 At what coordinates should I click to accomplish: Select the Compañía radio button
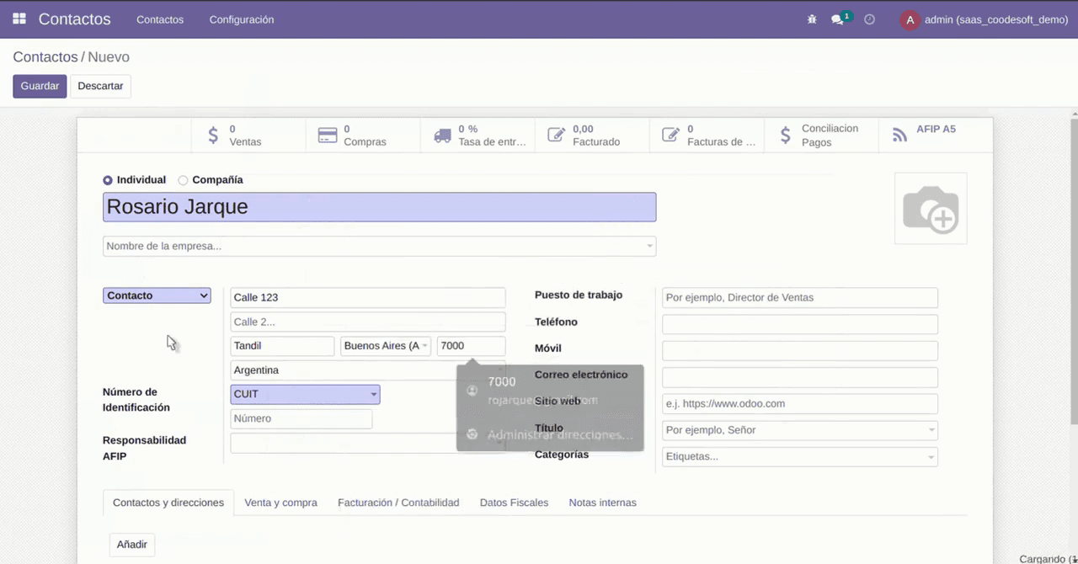pos(183,180)
